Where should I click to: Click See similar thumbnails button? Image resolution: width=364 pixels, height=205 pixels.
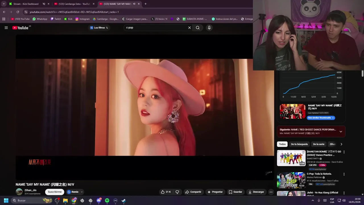(x=321, y=118)
